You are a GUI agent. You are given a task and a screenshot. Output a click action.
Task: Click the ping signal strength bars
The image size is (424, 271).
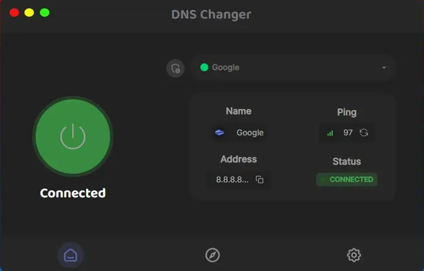coord(330,133)
